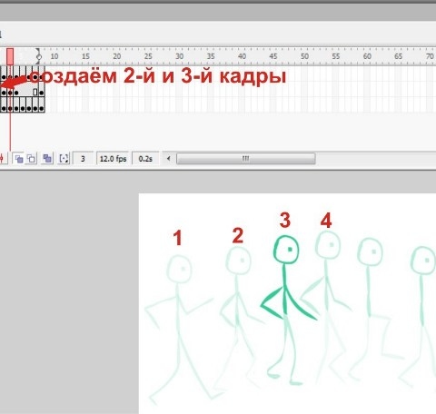
Task: Click frame 45 on the timeline ruler
Action: pyautogui.click(x=273, y=56)
